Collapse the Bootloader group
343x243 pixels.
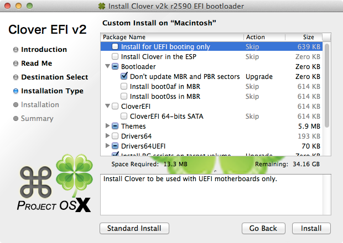click(x=107, y=66)
